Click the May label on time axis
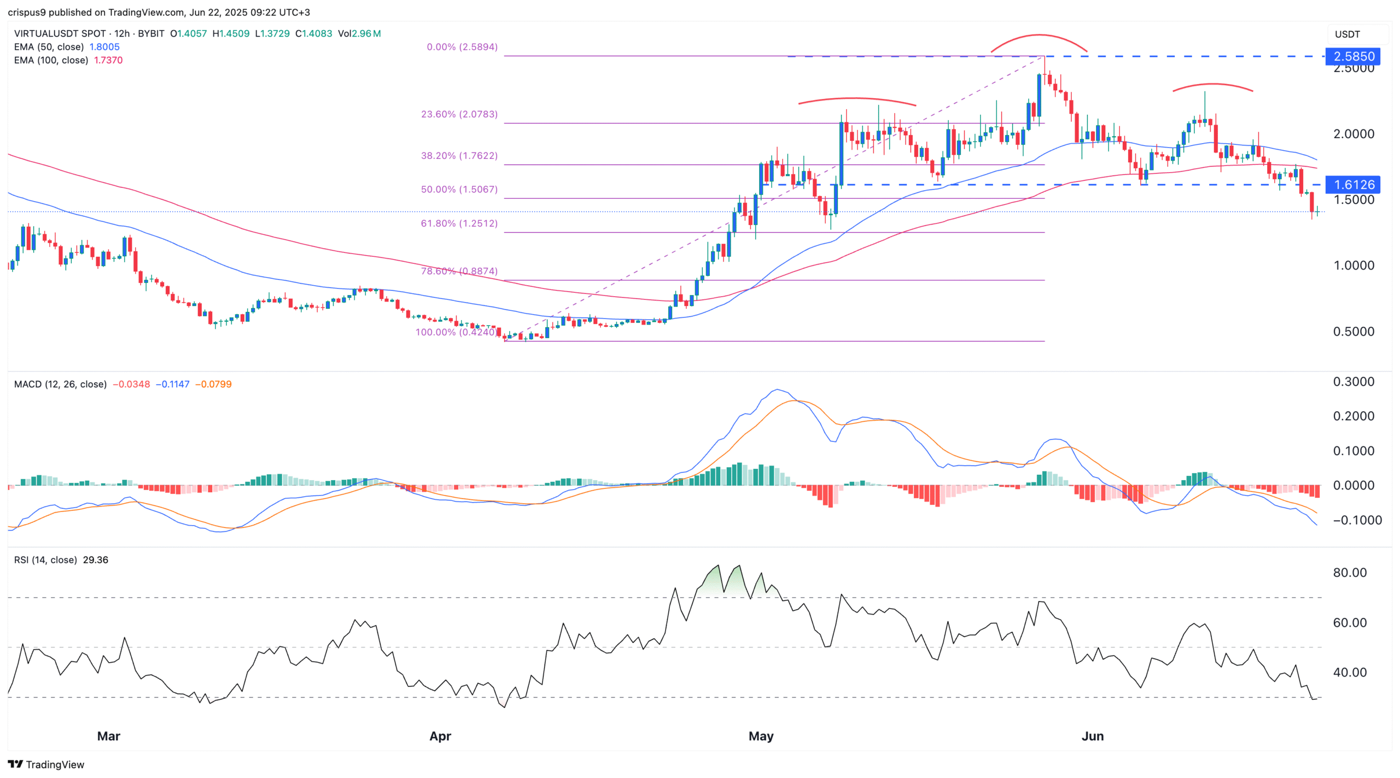 (x=761, y=736)
